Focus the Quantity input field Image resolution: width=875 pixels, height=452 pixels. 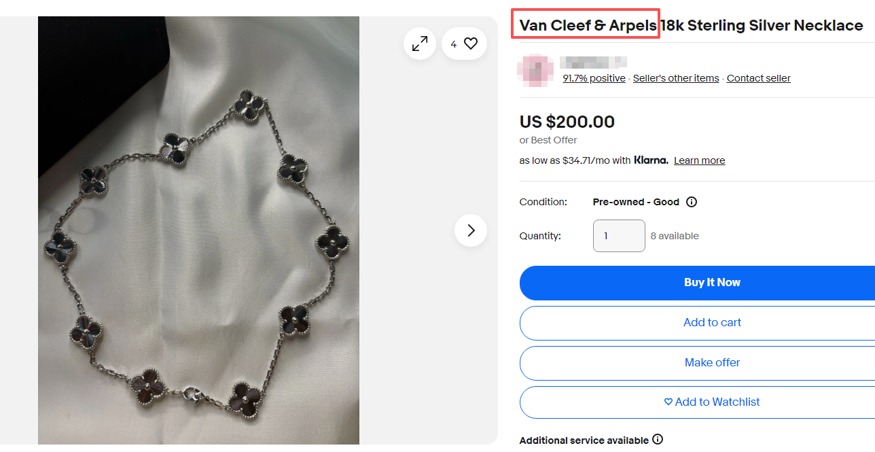pos(619,236)
